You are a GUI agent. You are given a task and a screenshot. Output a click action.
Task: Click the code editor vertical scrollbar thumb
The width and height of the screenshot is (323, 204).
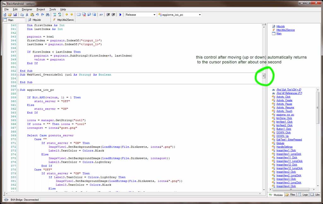click(264, 76)
